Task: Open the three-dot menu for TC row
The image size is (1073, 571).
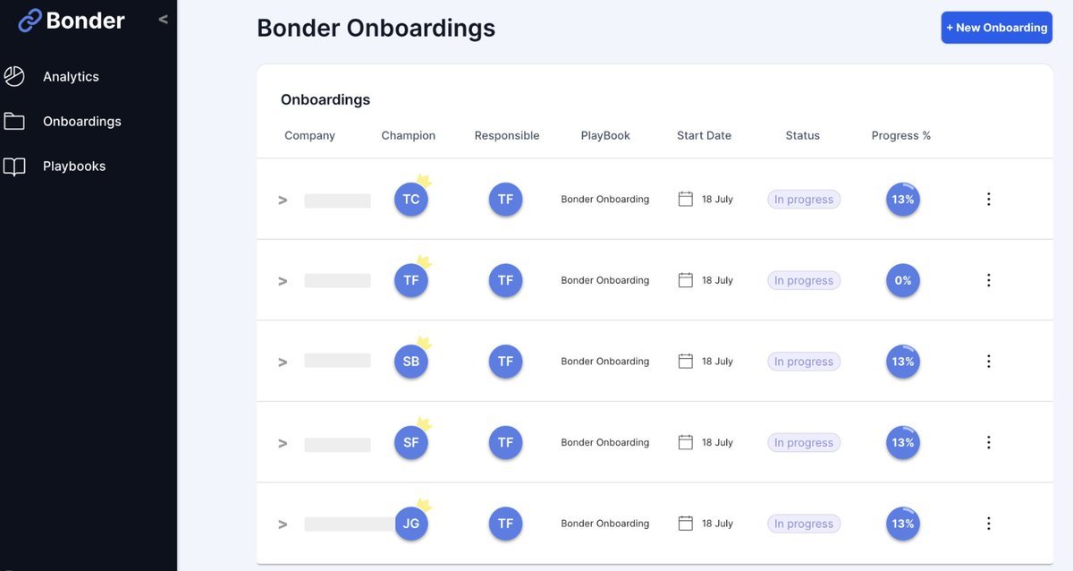Action: (x=988, y=200)
